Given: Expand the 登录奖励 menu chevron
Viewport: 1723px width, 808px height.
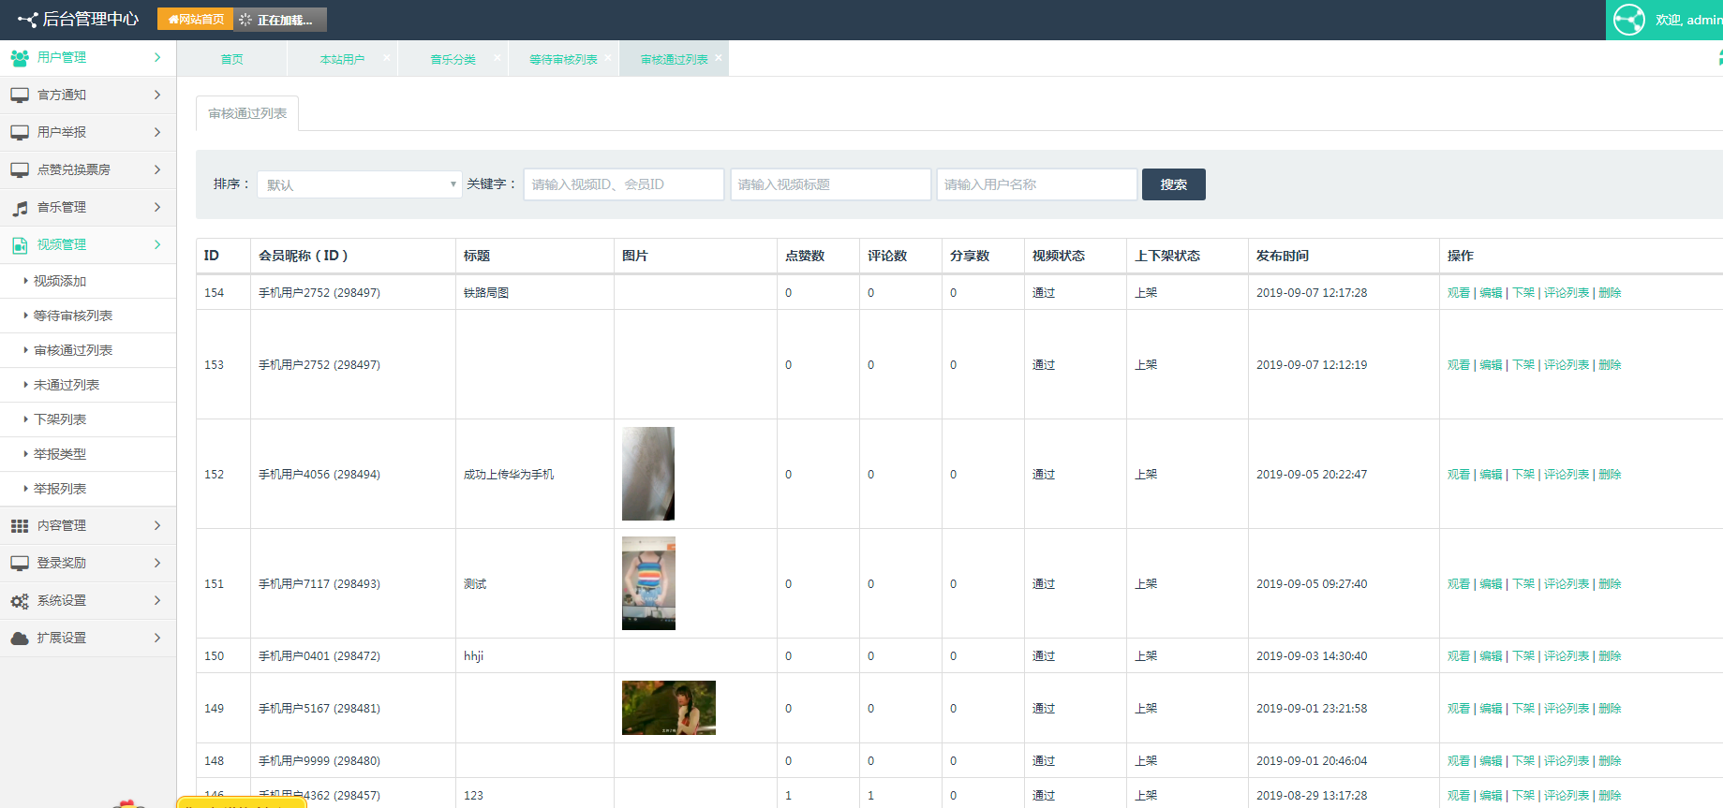Looking at the screenshot, I should 156,563.
